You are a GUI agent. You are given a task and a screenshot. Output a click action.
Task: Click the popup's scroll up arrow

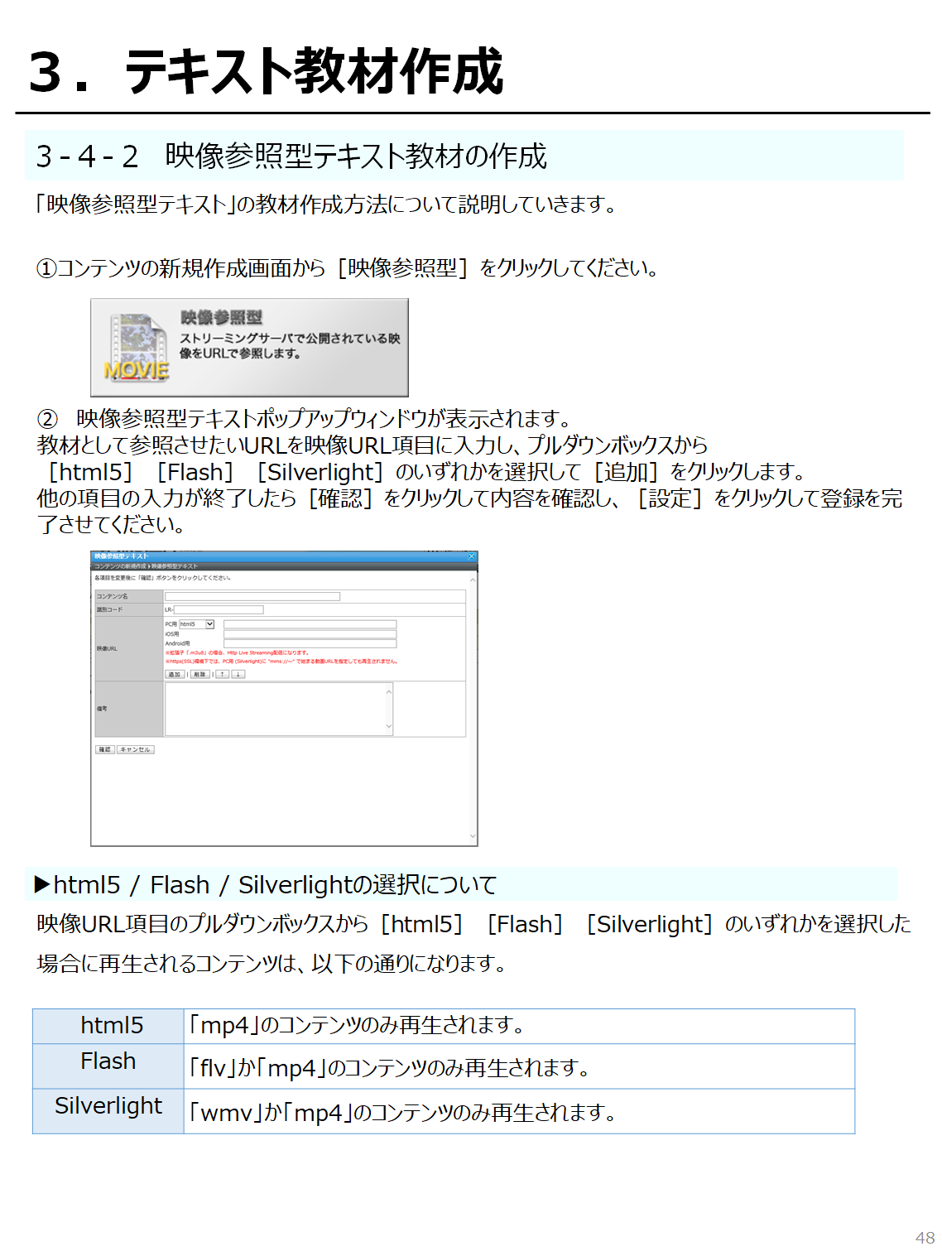[473, 580]
